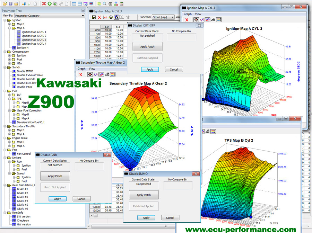Cancel the Disable PAIR dialog
The height and width of the screenshot is (233, 312).
coord(81,199)
